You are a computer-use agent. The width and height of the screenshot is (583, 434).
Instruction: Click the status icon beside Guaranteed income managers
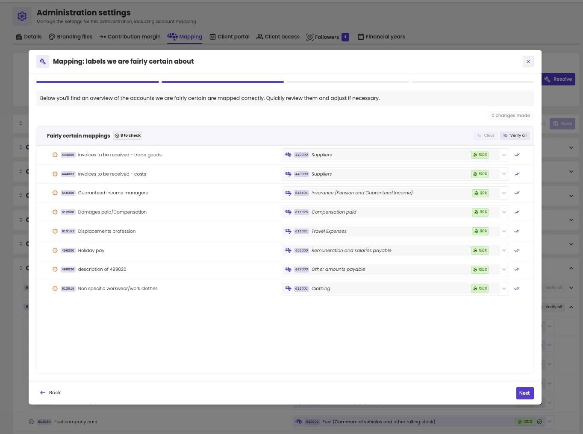tap(55, 193)
